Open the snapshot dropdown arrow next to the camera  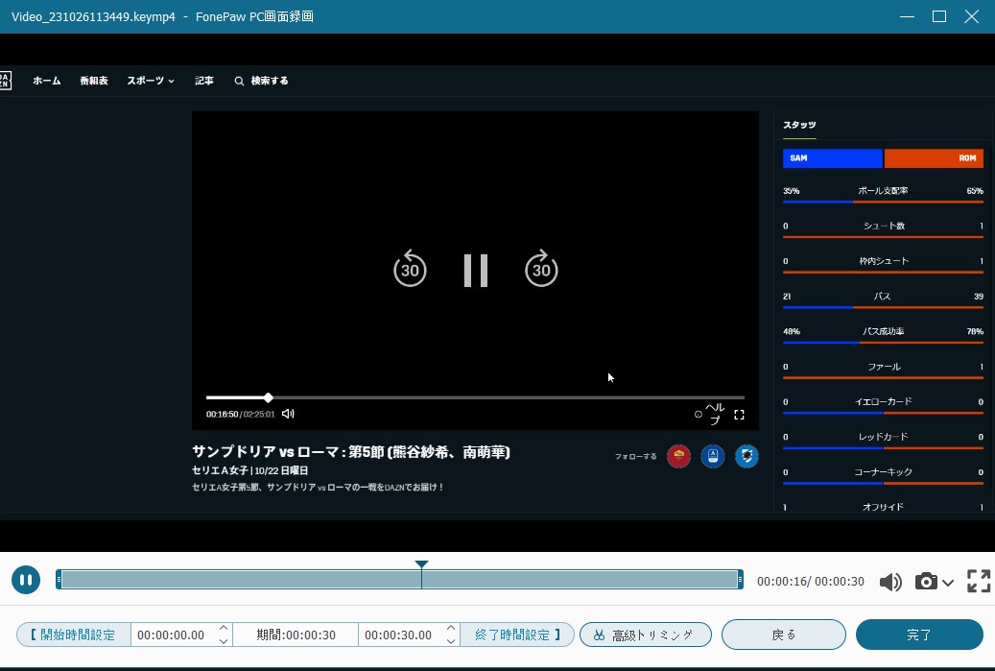click(948, 582)
